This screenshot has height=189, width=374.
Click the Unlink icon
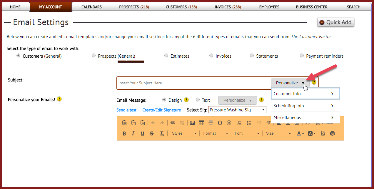pos(182,123)
